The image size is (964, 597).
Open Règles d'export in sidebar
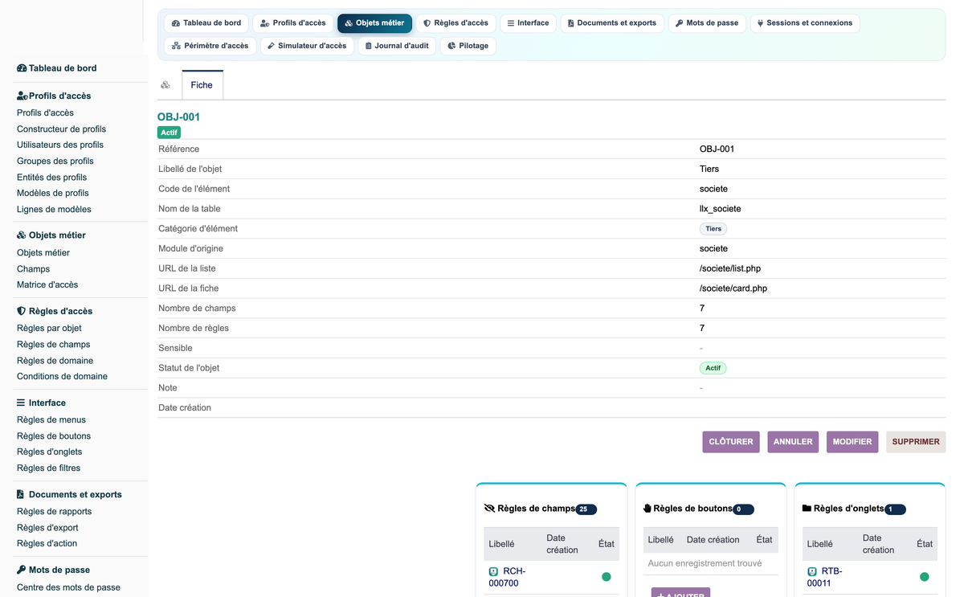pyautogui.click(x=47, y=528)
